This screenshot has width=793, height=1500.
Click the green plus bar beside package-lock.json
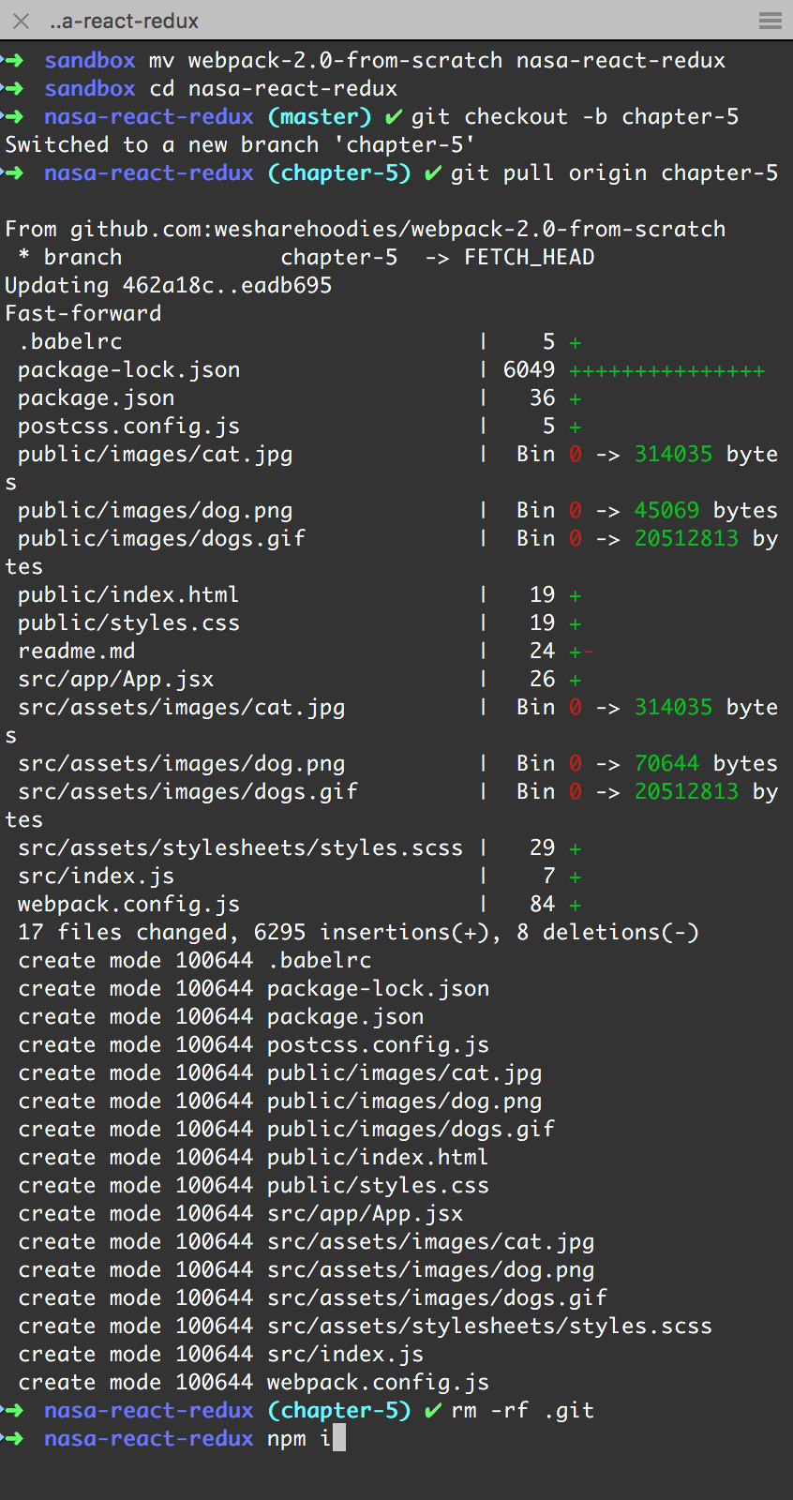tap(667, 371)
